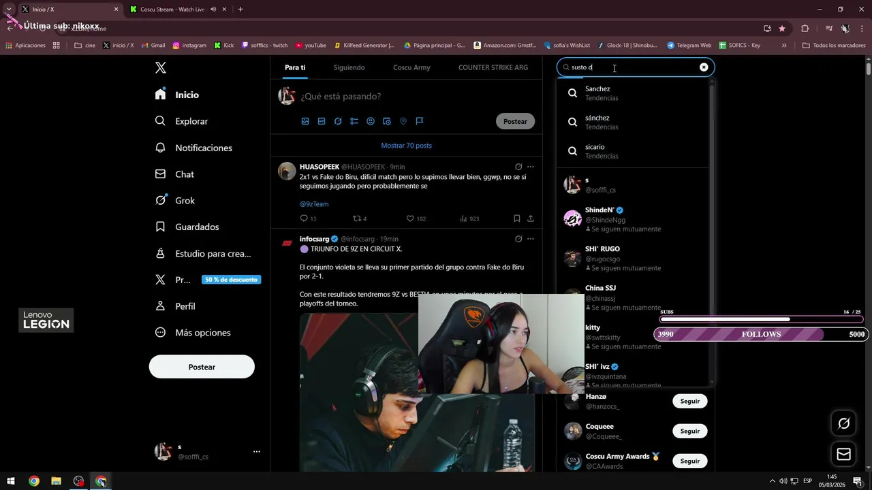Switch to the Para ti tab
This screenshot has height=490, width=872.
point(295,67)
